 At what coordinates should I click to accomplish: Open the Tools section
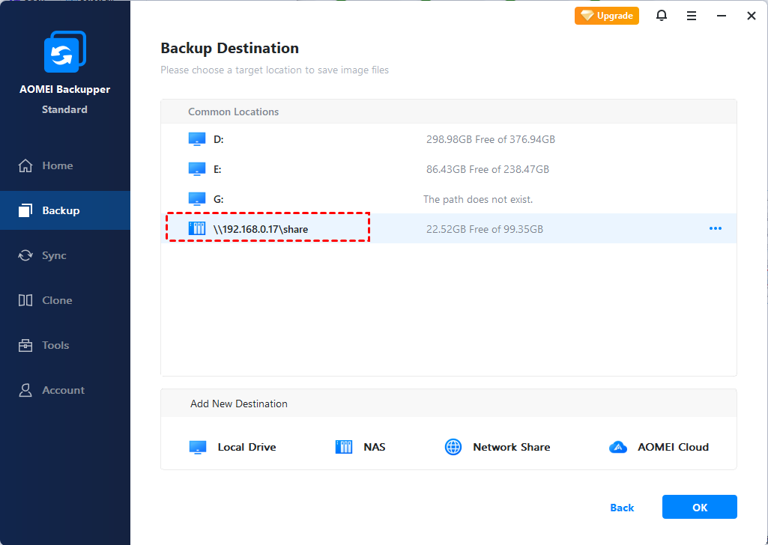[x=55, y=345]
